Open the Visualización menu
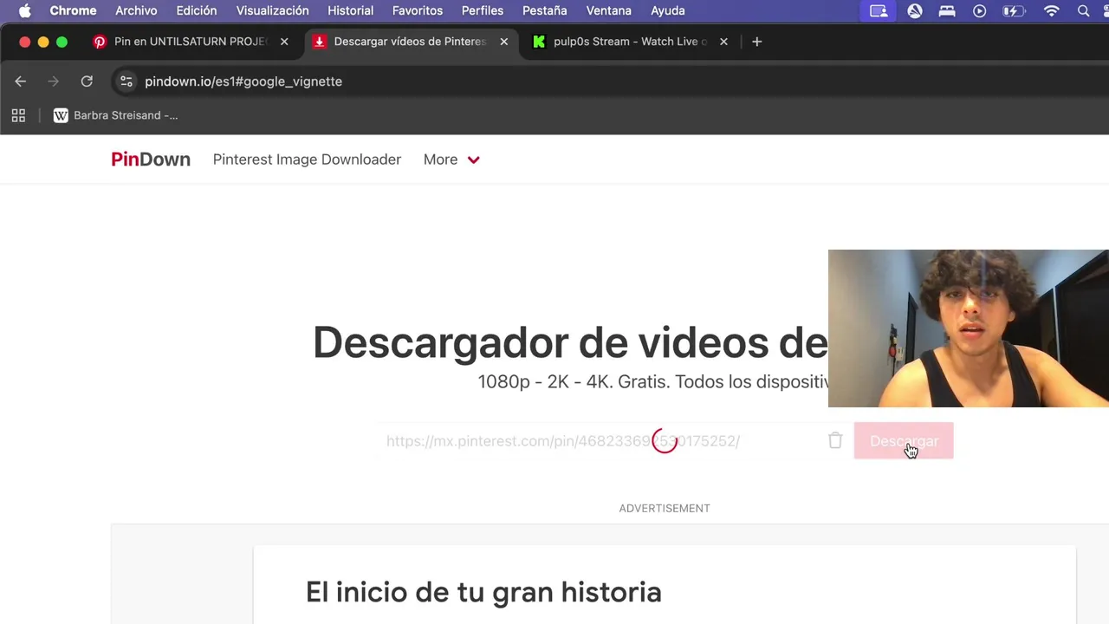1109x624 pixels. click(x=272, y=10)
